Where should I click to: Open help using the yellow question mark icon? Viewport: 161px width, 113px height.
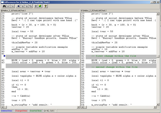pos(46,6)
